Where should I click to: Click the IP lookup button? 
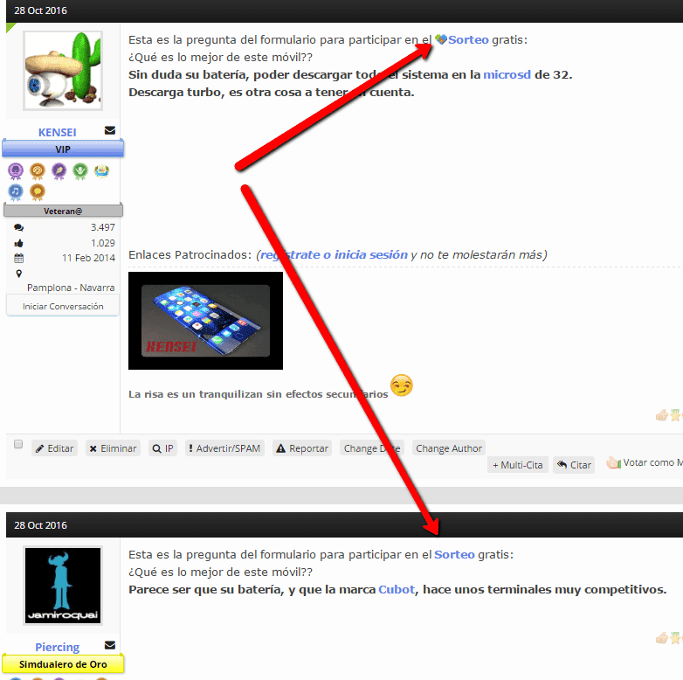163,448
